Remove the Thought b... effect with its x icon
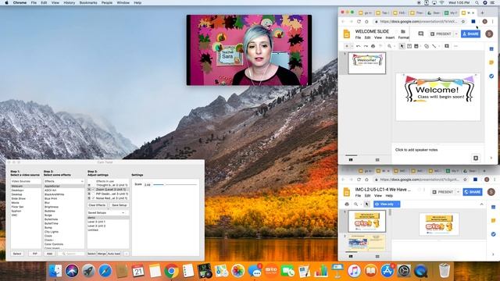This screenshot has width=500, height=281. 89,185
